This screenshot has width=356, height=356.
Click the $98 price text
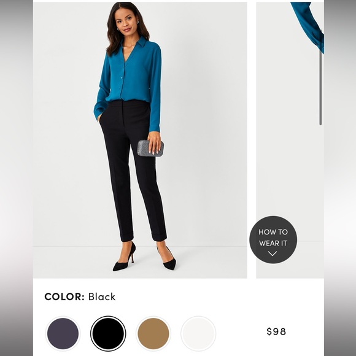pyautogui.click(x=276, y=331)
